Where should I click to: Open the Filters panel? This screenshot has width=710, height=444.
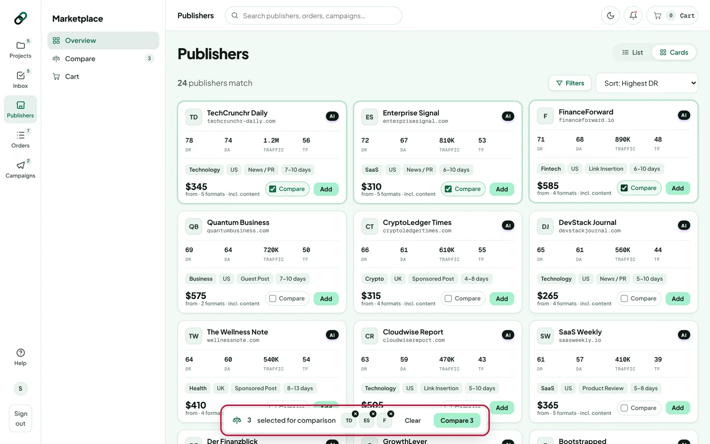(x=570, y=83)
